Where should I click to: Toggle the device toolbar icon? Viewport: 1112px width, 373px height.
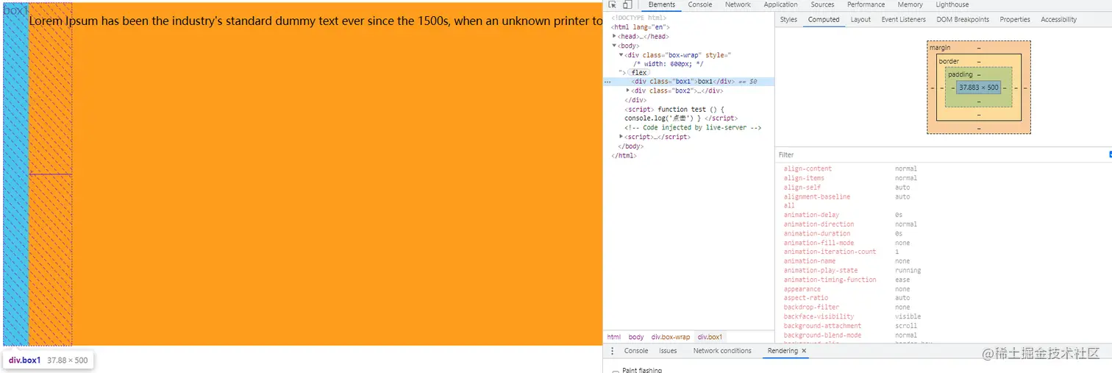[x=627, y=4]
